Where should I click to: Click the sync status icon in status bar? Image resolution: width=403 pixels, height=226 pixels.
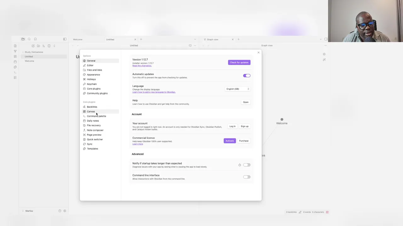click(x=327, y=212)
